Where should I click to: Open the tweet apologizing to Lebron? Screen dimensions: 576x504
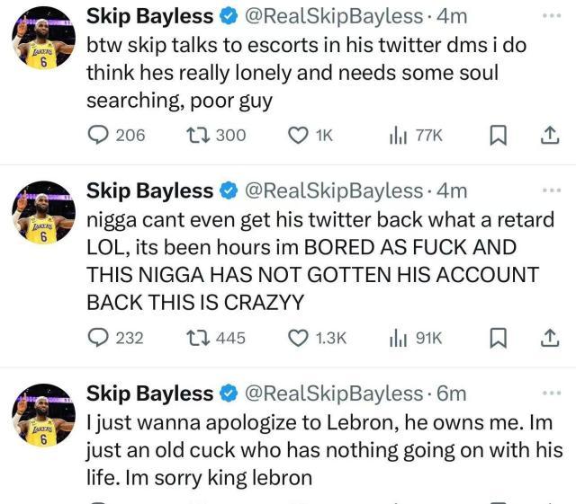(x=325, y=450)
